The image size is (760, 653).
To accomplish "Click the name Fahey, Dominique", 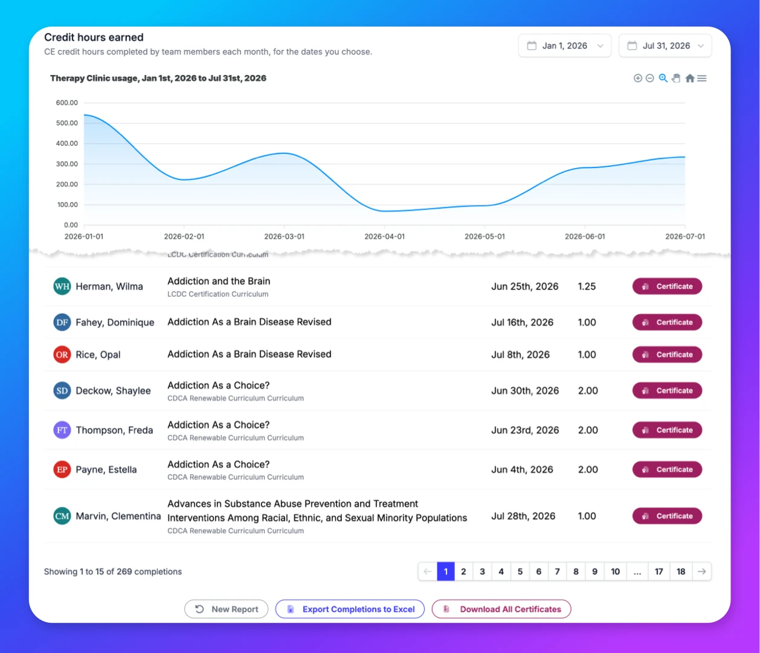I will 115,322.
